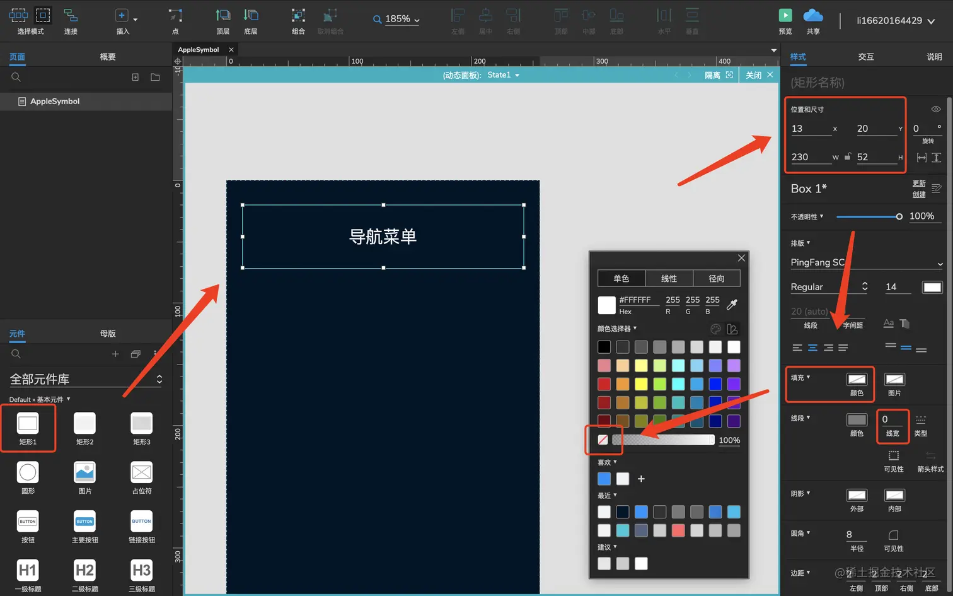The height and width of the screenshot is (596, 953).
Task: Select the 矩形2 widget
Action: pos(84,428)
